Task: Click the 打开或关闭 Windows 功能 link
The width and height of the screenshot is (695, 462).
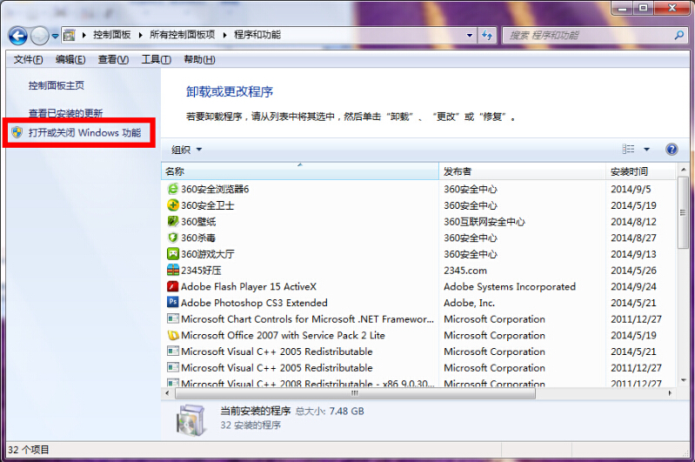Action: 84,133
